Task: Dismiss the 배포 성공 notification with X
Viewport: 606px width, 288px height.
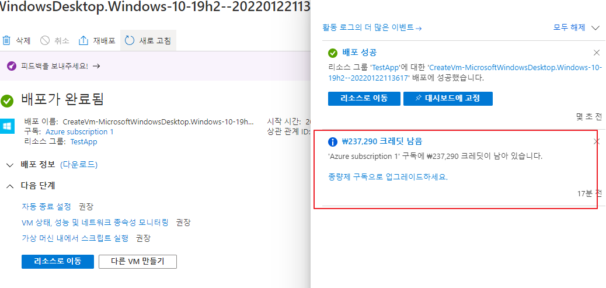Action: 596,53
